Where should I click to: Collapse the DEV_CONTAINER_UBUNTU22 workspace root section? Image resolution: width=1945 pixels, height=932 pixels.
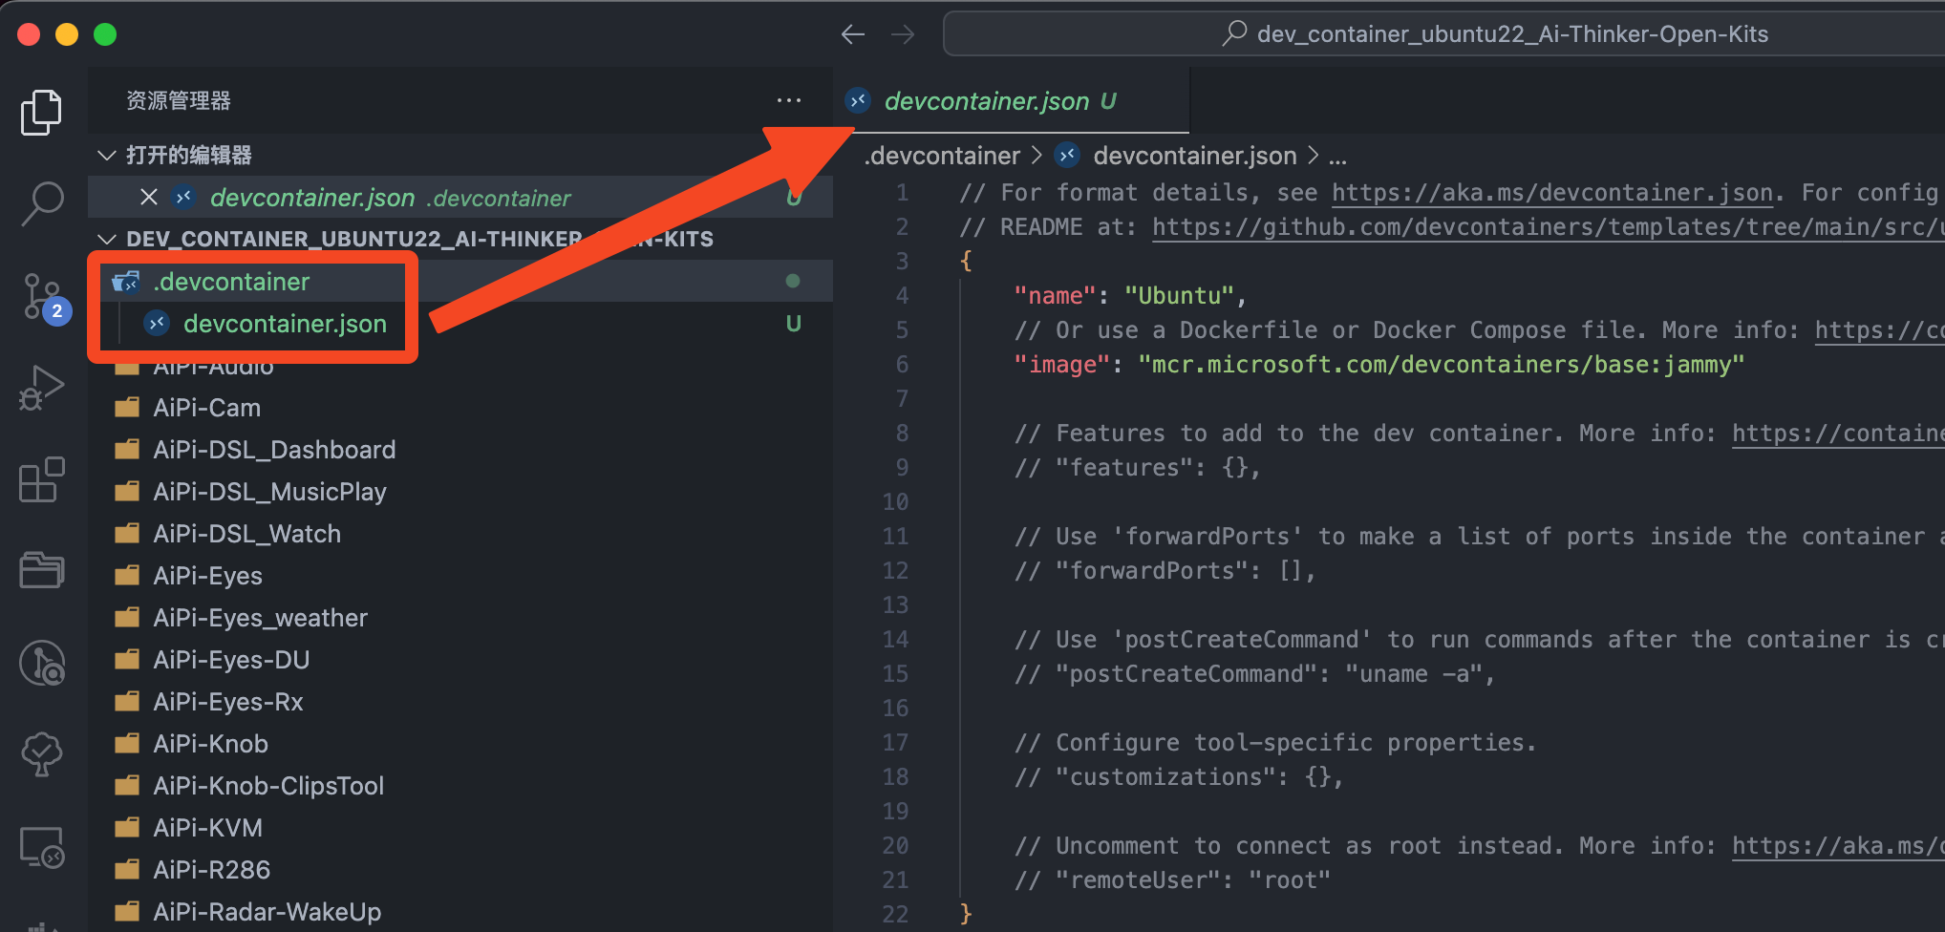[x=107, y=239]
